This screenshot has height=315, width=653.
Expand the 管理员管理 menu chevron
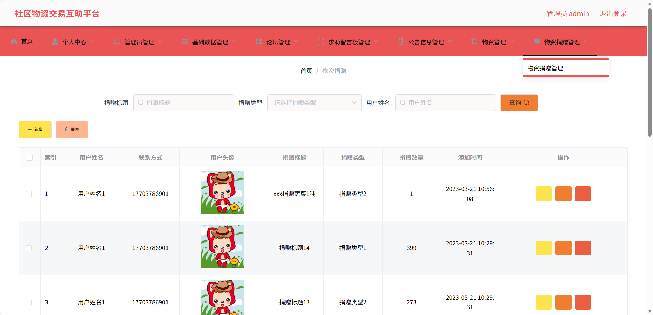click(160, 42)
